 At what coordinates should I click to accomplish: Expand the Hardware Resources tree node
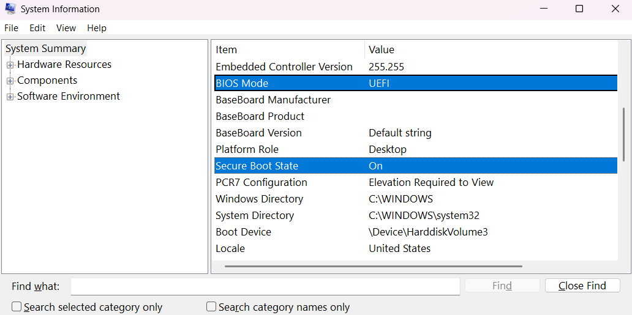(x=10, y=65)
